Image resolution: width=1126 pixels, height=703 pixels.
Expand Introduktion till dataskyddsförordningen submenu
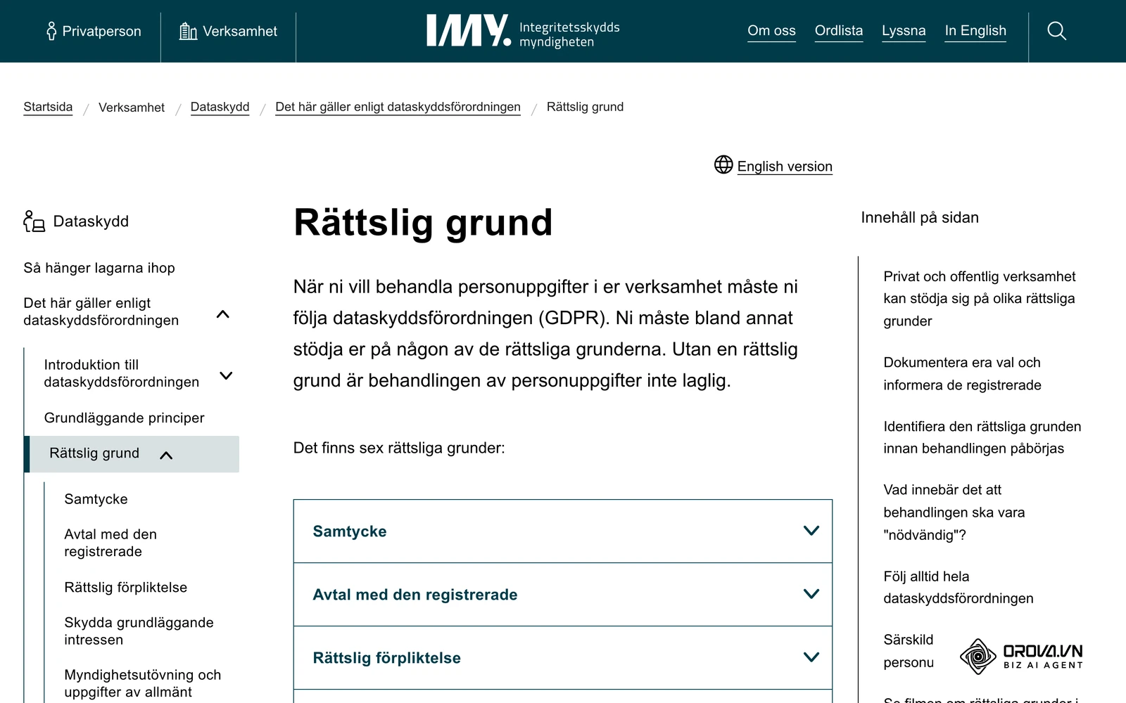tap(226, 375)
